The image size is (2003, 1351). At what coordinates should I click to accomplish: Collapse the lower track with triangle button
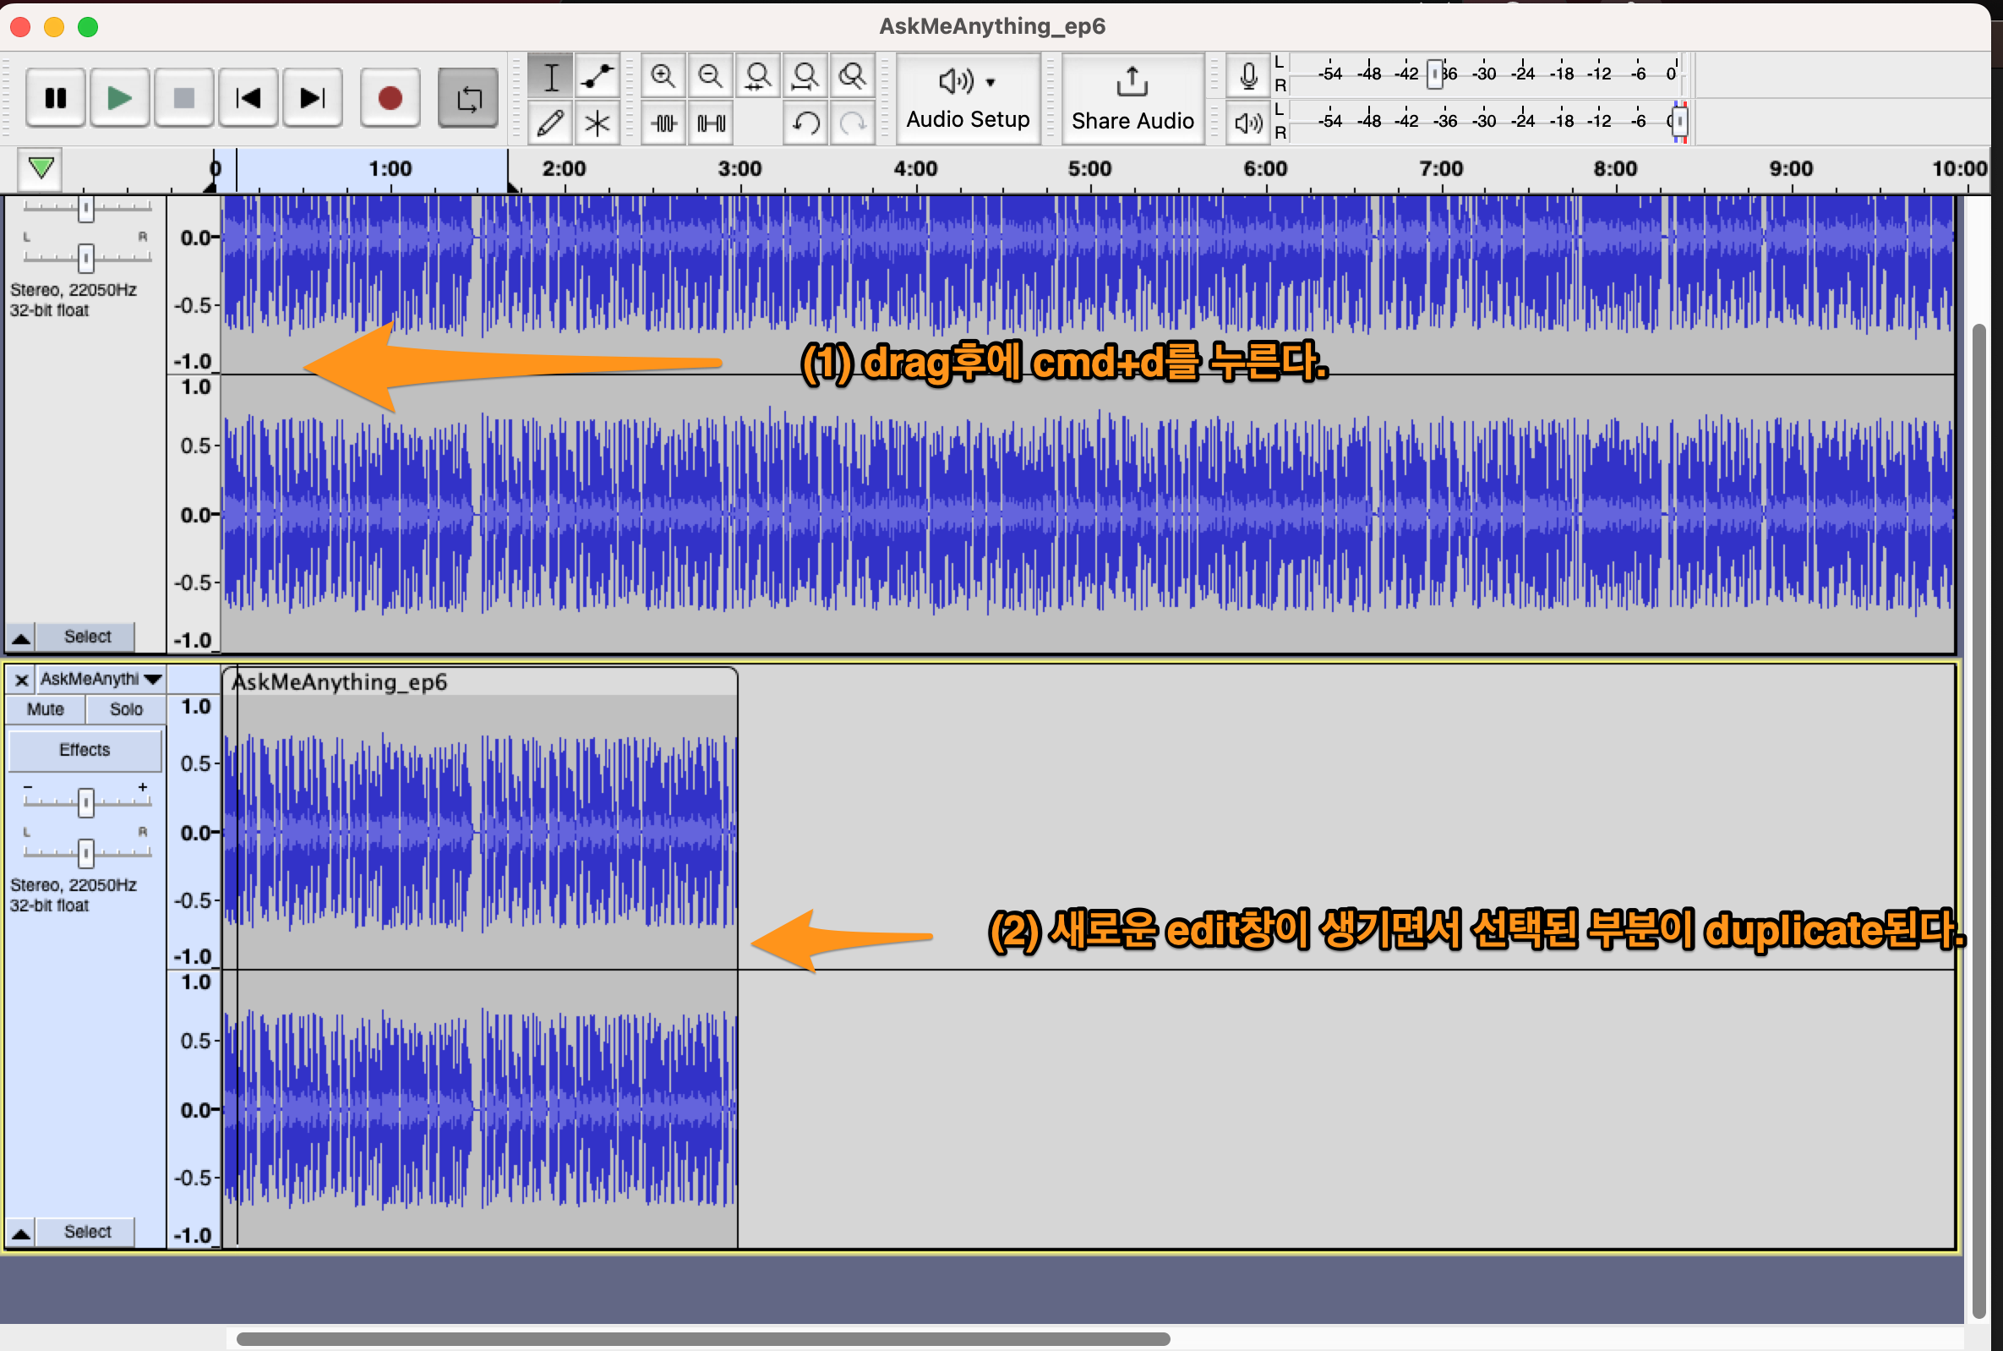click(21, 1233)
